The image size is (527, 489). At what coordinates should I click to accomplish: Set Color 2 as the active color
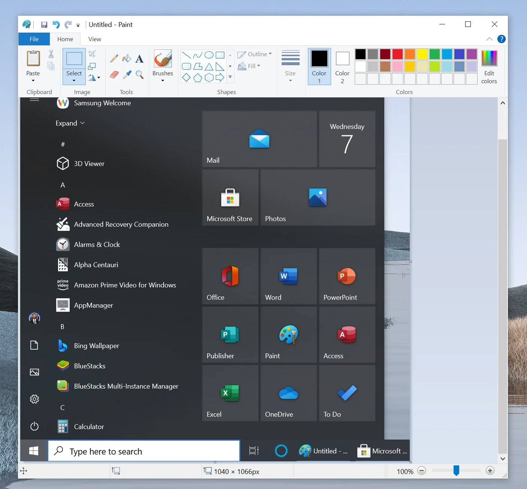(x=342, y=66)
